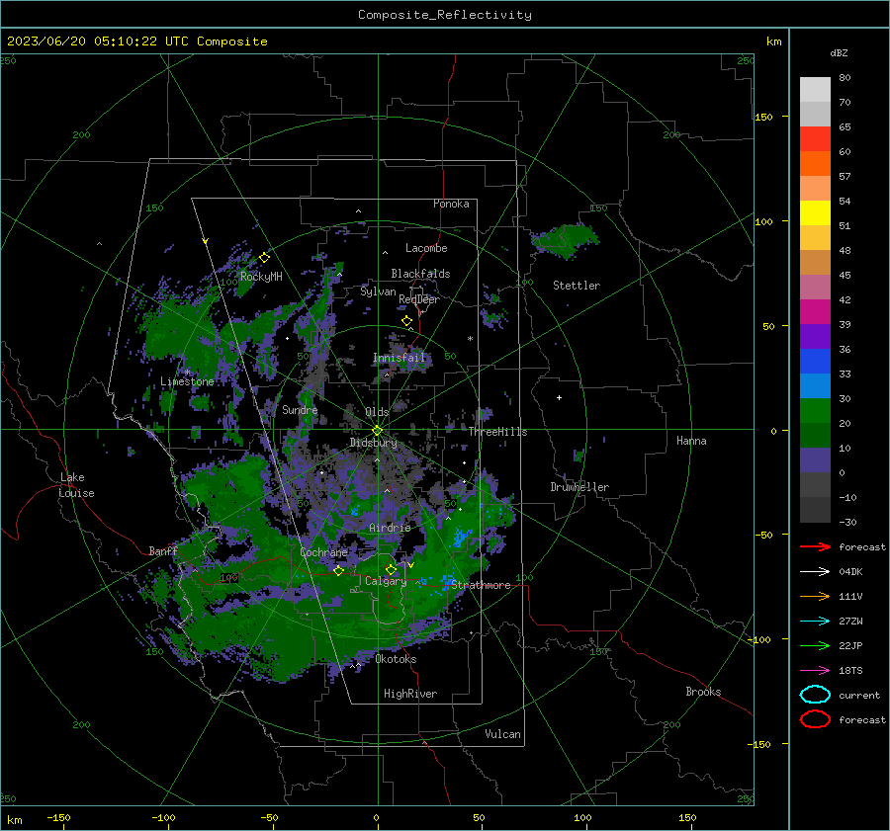Viewport: 890px width, 831px height.
Task: Click the green radar echo near Stettler
Action: coord(566,239)
